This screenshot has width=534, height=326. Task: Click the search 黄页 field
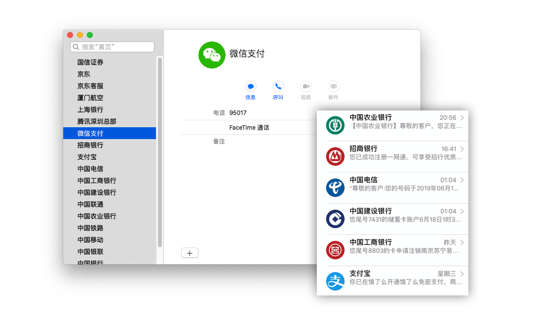coord(113,47)
